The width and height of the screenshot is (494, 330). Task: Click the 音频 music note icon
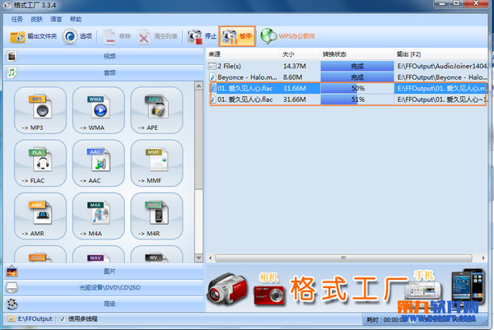click(12, 72)
